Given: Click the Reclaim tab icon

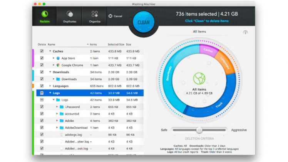Looking at the screenshot, I should (x=44, y=14).
